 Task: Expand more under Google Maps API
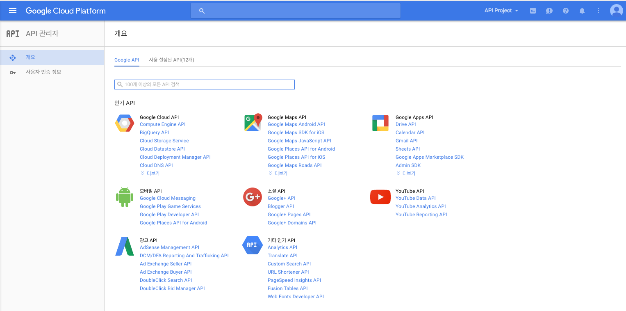278,174
